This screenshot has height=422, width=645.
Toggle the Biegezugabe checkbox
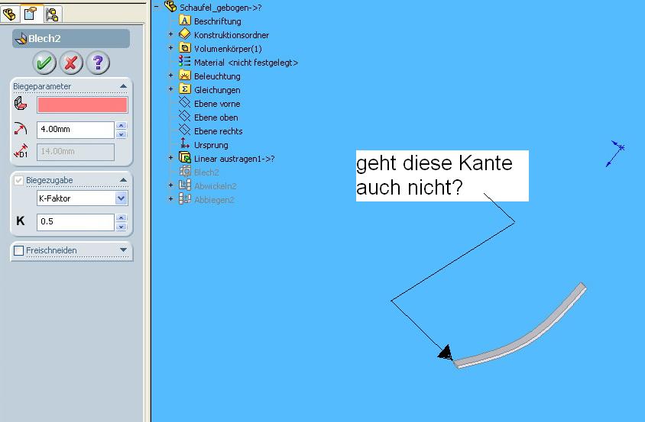coord(18,180)
